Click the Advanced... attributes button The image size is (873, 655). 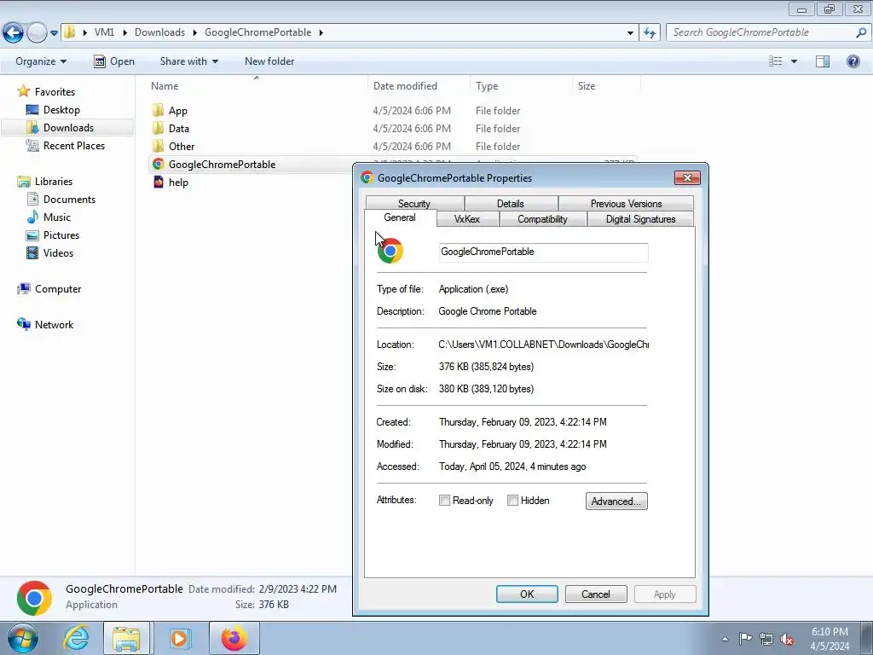(x=616, y=501)
